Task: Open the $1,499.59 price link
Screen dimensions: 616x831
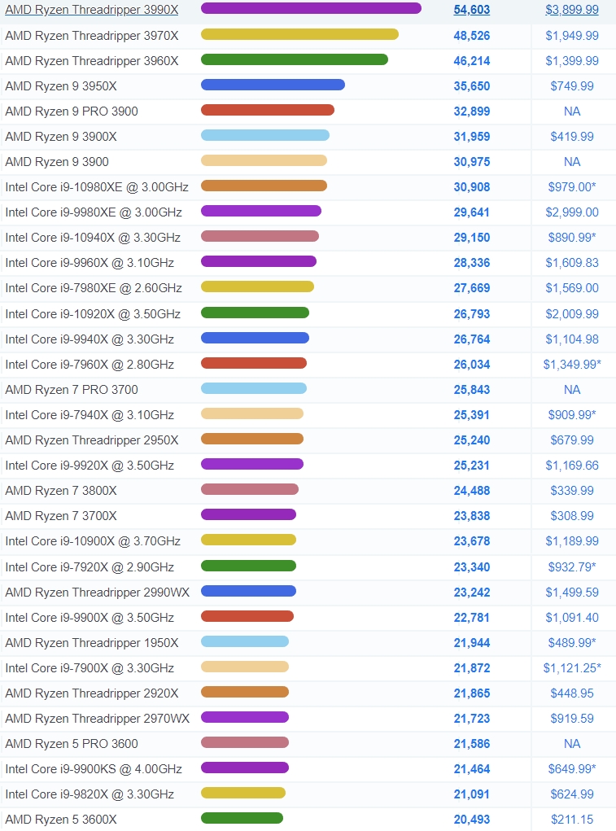Action: pyautogui.click(x=572, y=593)
